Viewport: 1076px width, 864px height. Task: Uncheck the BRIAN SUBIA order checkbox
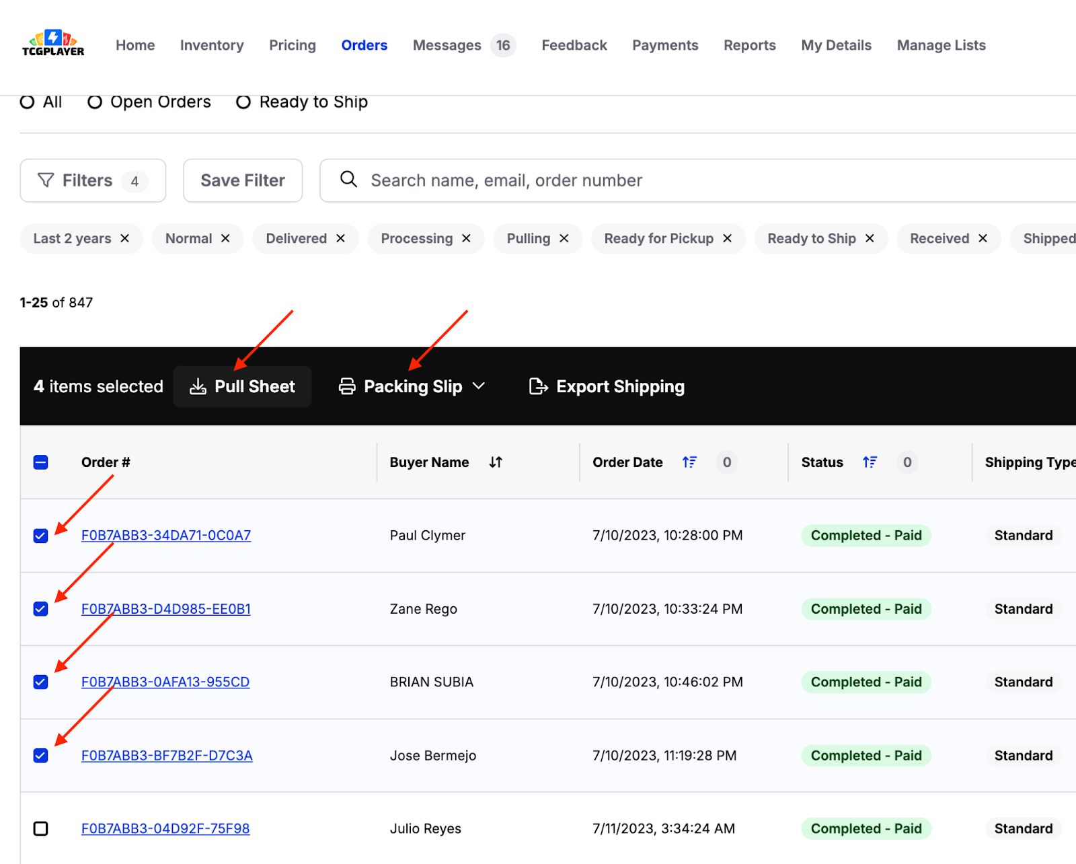coord(40,682)
